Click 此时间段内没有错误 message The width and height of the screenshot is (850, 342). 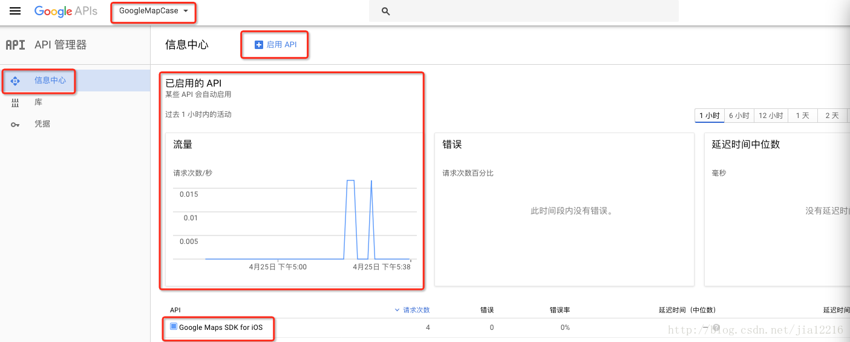[x=572, y=211]
